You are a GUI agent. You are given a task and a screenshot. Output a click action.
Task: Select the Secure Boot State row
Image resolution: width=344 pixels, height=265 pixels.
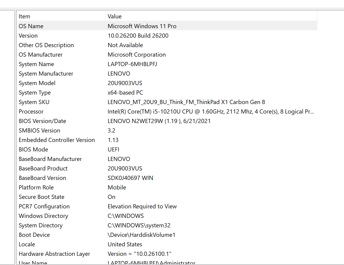[167, 197]
